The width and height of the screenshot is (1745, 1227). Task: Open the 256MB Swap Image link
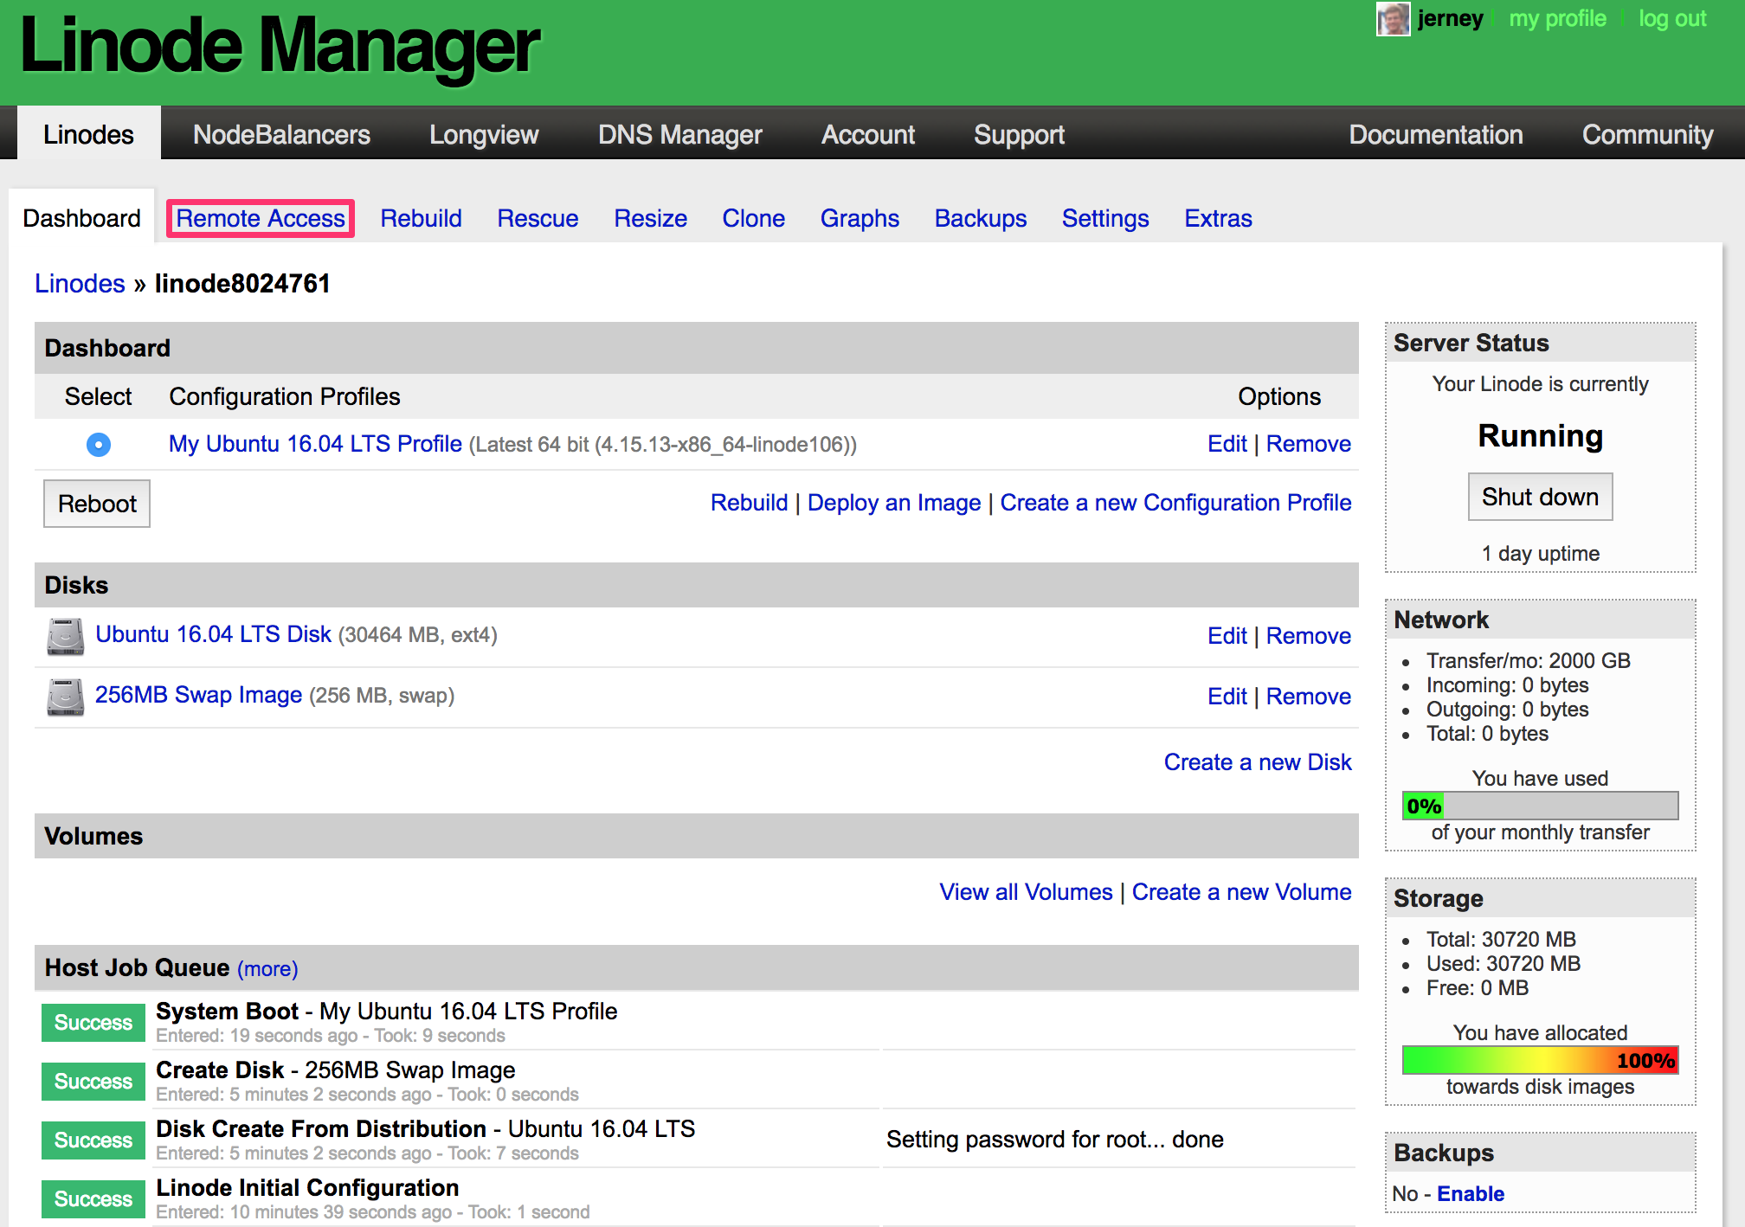pyautogui.click(x=198, y=695)
